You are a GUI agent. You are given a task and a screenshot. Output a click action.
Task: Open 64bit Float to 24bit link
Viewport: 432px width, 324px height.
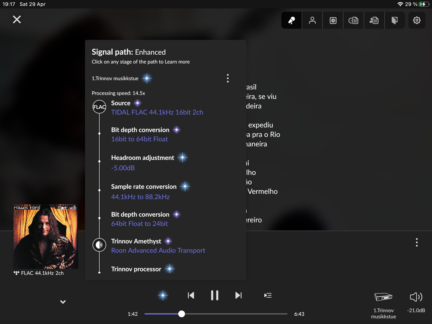139,224
